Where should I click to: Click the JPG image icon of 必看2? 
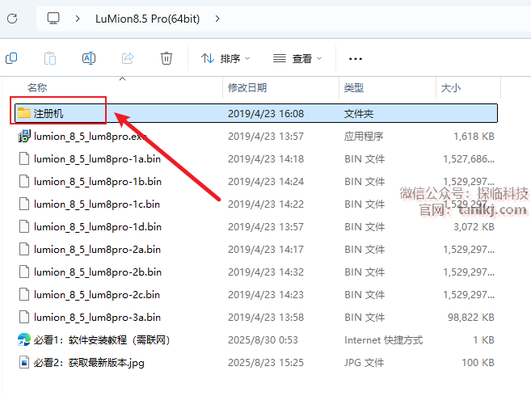coord(24,363)
